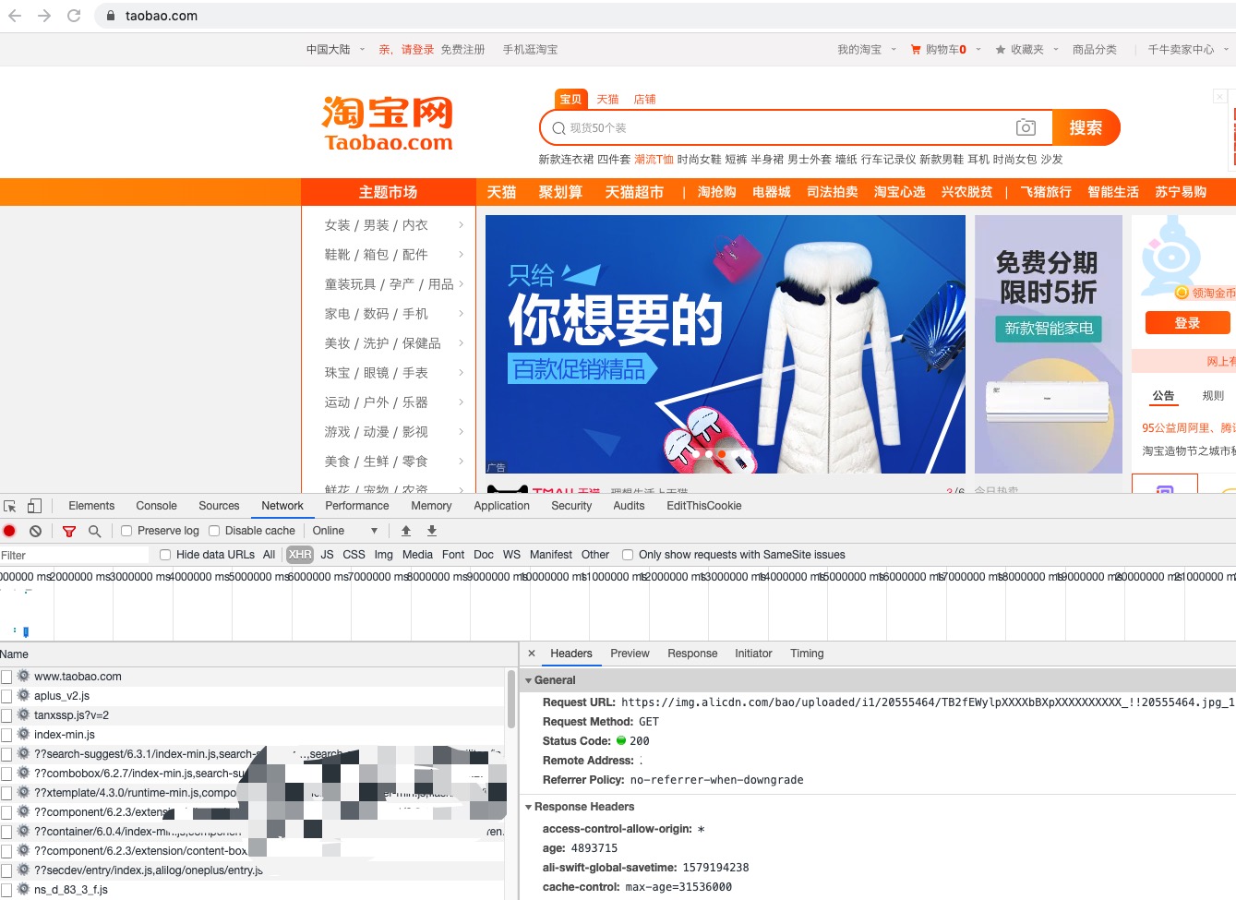Stop recording network log

click(x=9, y=531)
